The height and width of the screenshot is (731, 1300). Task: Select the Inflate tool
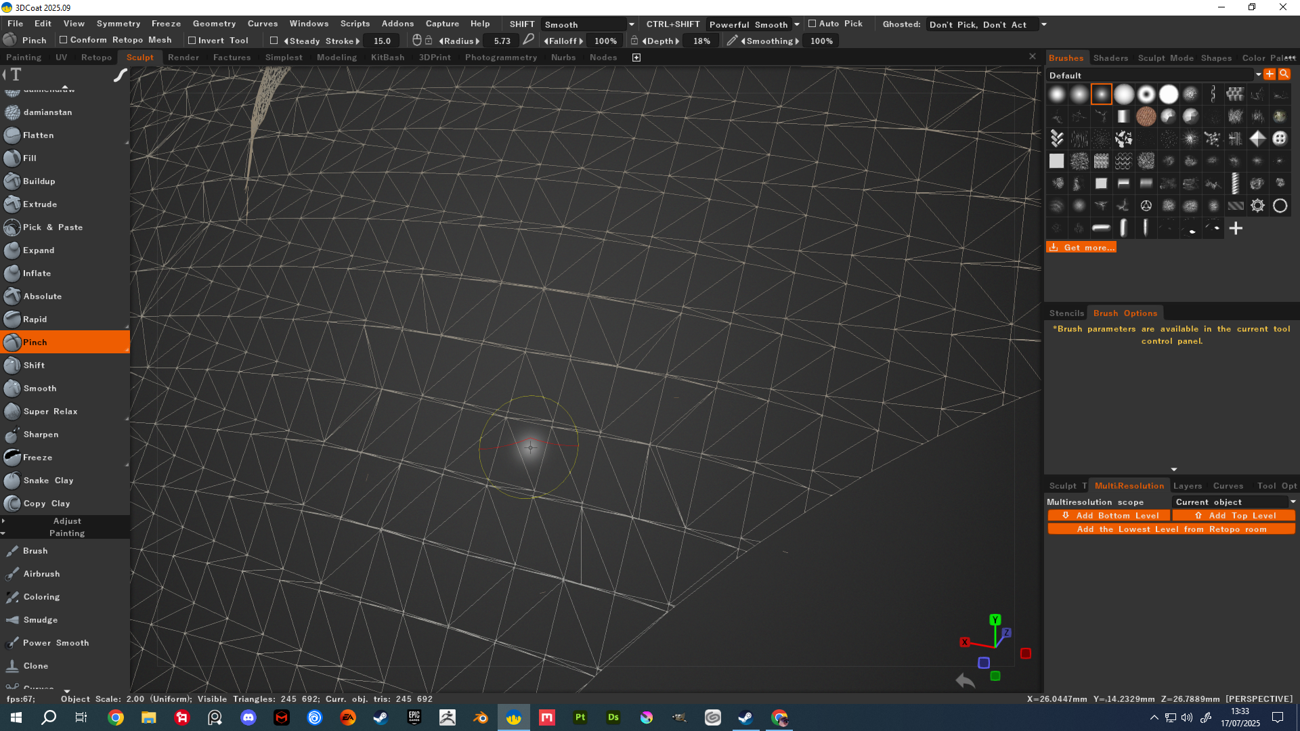coord(37,273)
